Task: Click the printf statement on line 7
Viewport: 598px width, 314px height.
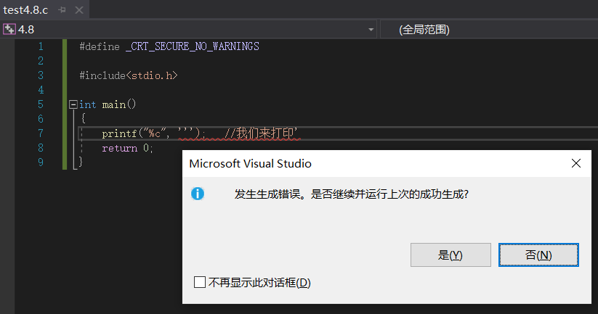Action: (x=153, y=133)
